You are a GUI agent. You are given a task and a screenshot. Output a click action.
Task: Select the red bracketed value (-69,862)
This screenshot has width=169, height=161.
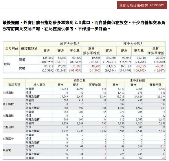coord(139,71)
